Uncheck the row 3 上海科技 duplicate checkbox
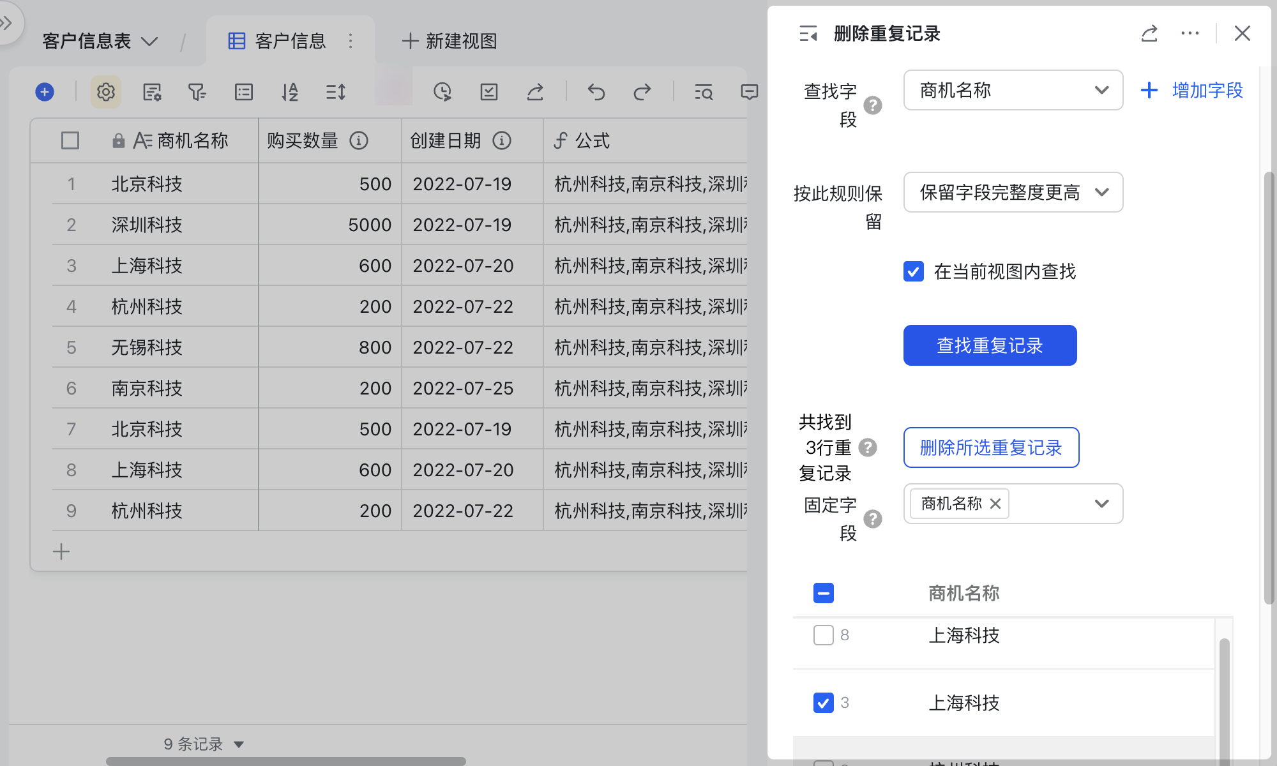Screen dimensions: 1277x766 (824, 703)
